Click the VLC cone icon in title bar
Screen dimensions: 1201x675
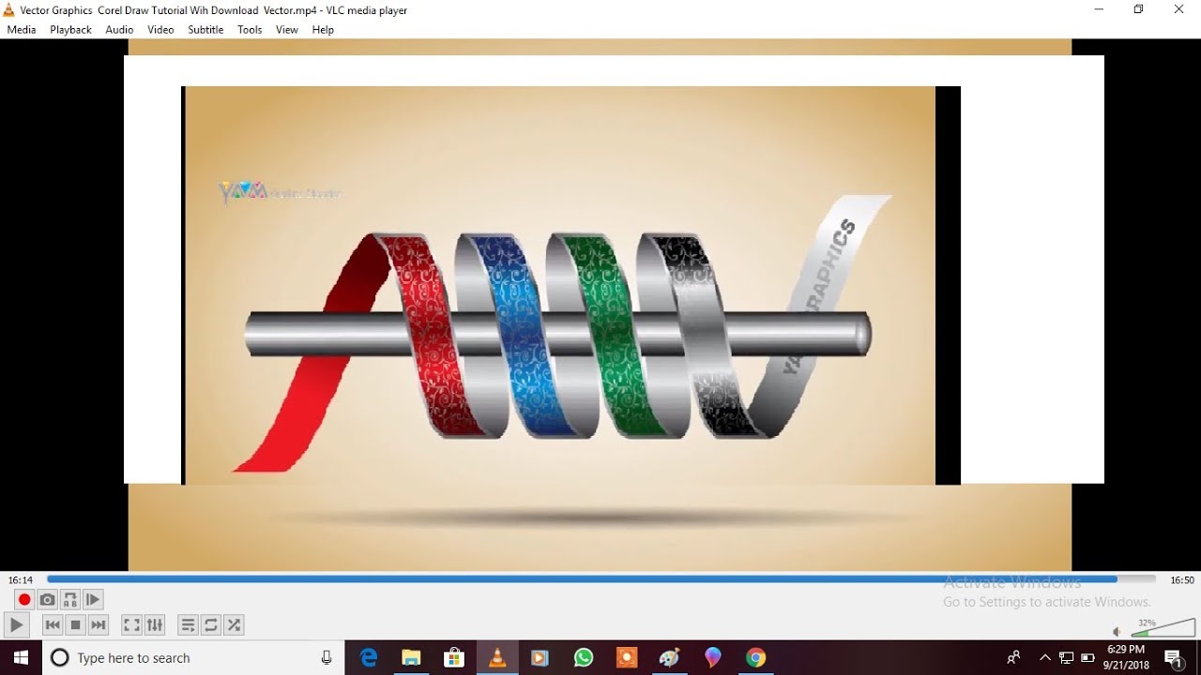point(9,9)
